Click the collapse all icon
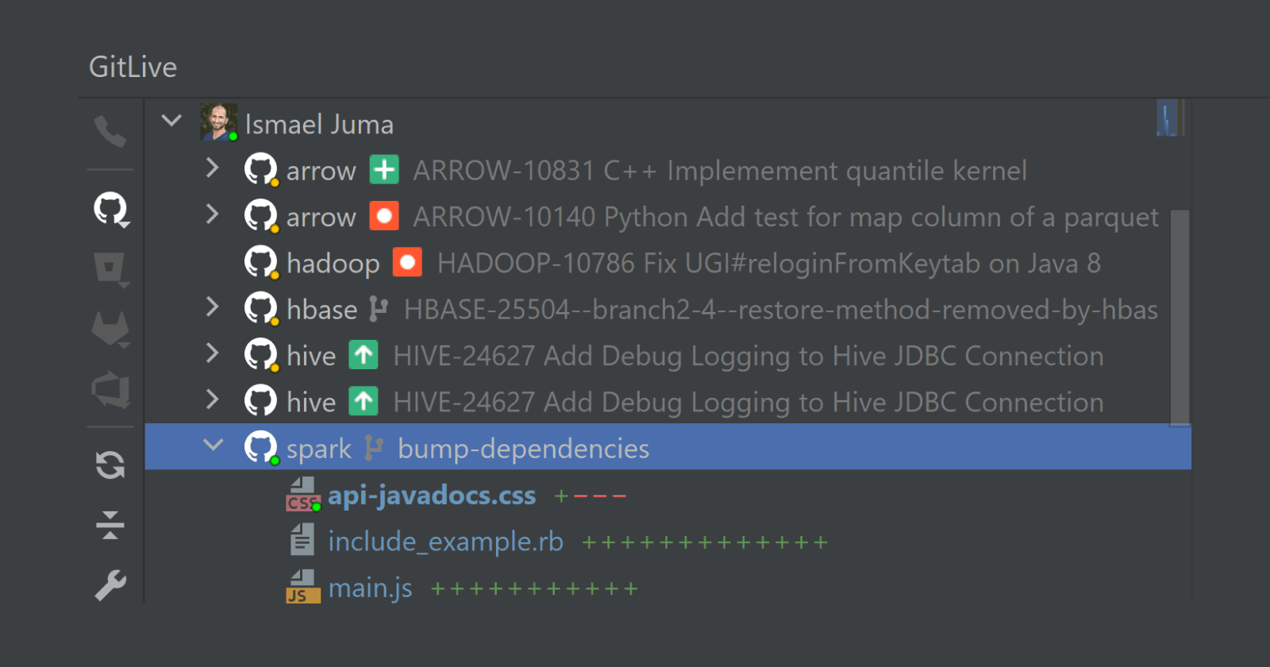Viewport: 1270px width, 667px height. 110,525
